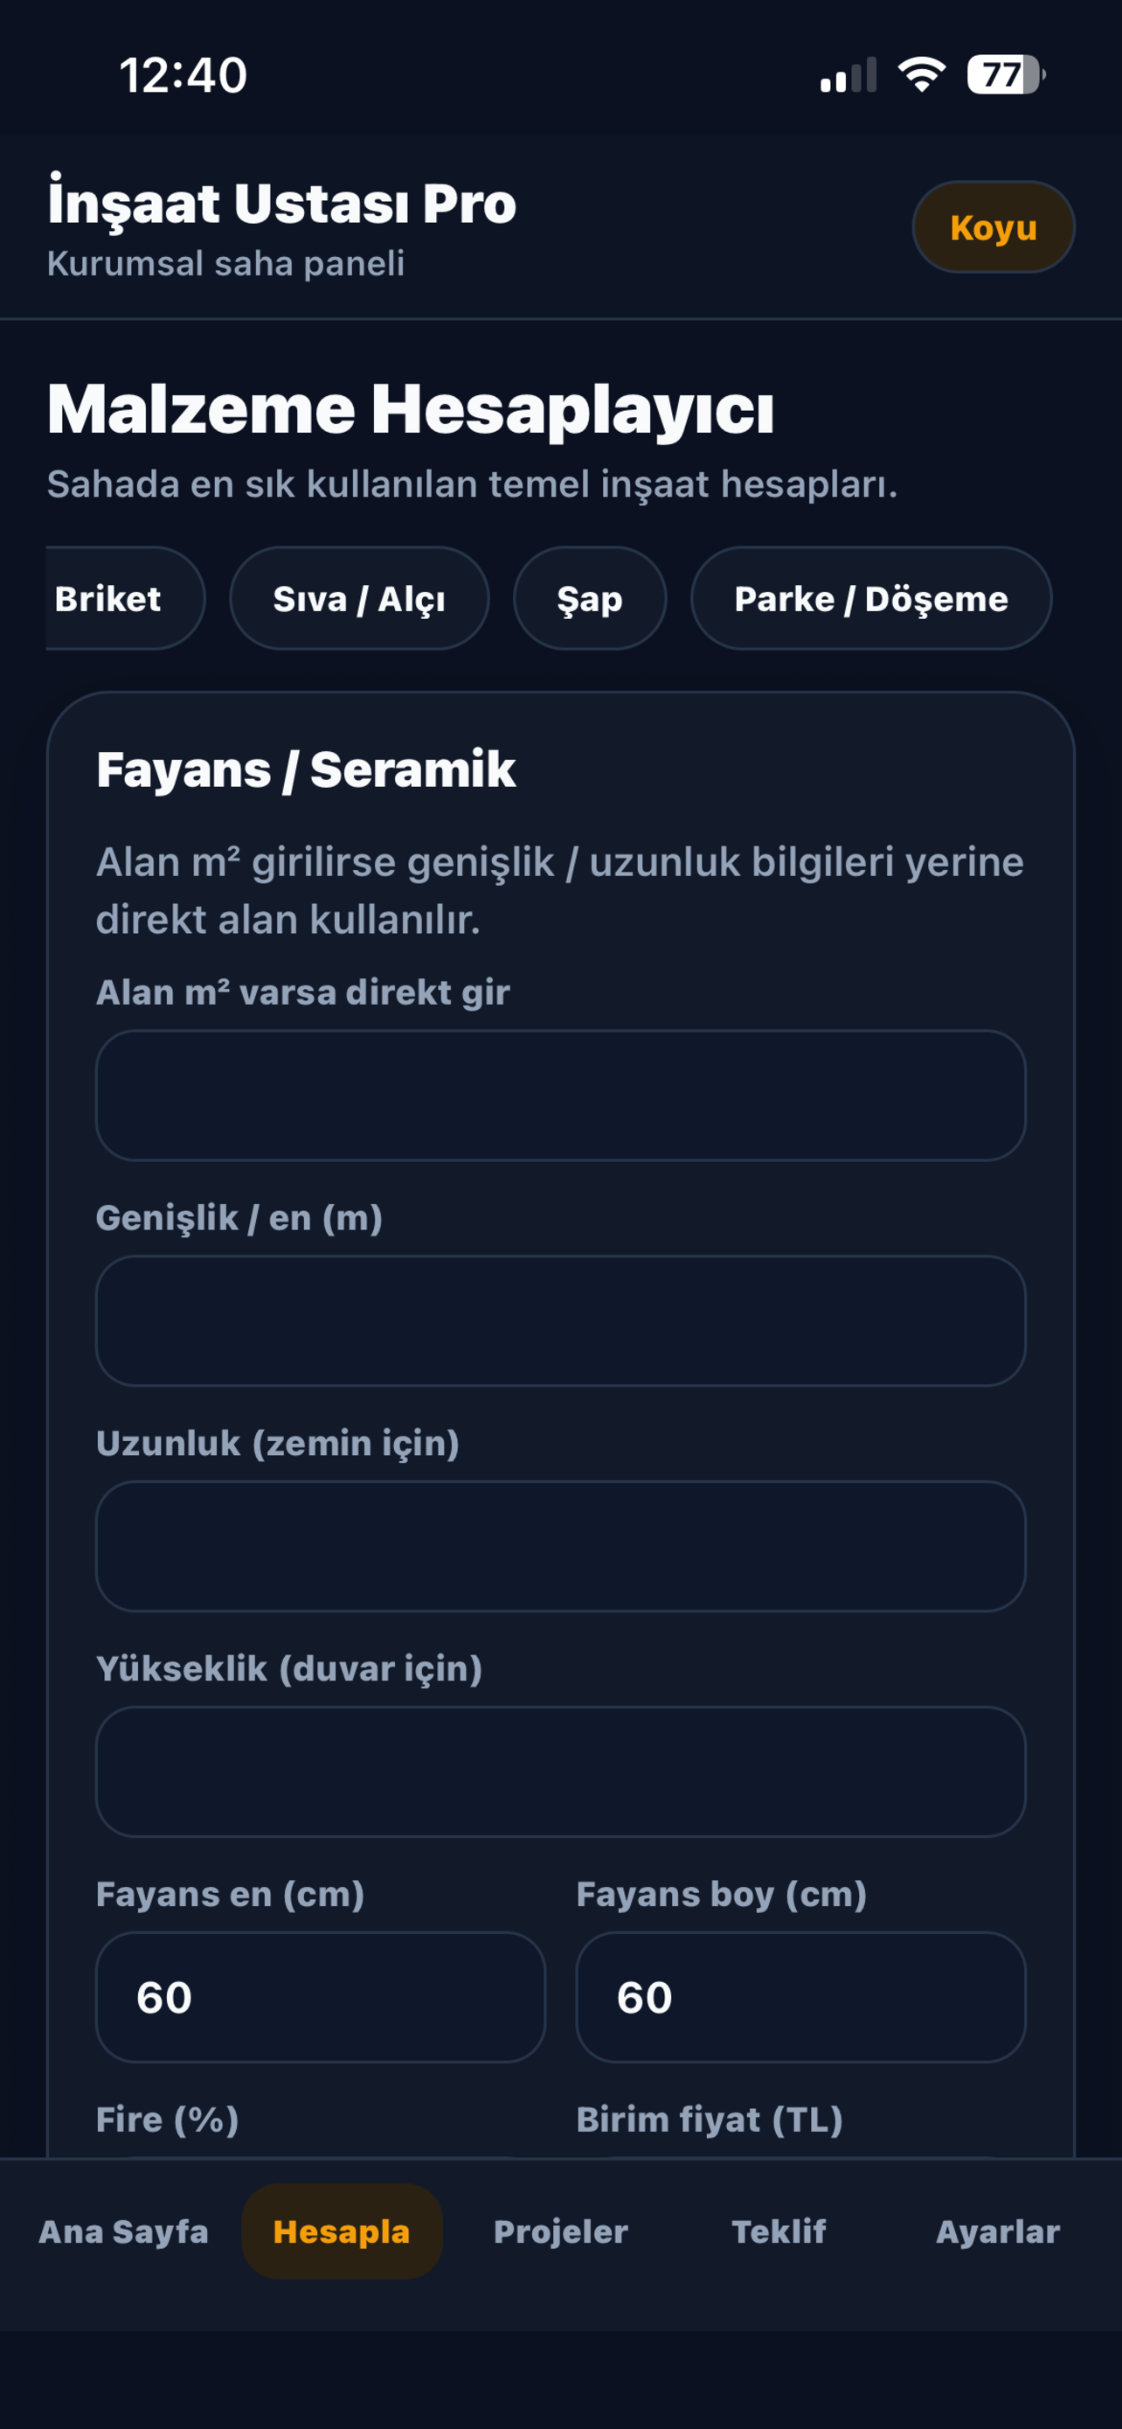Open the Parke / Döşeme chip

click(871, 599)
